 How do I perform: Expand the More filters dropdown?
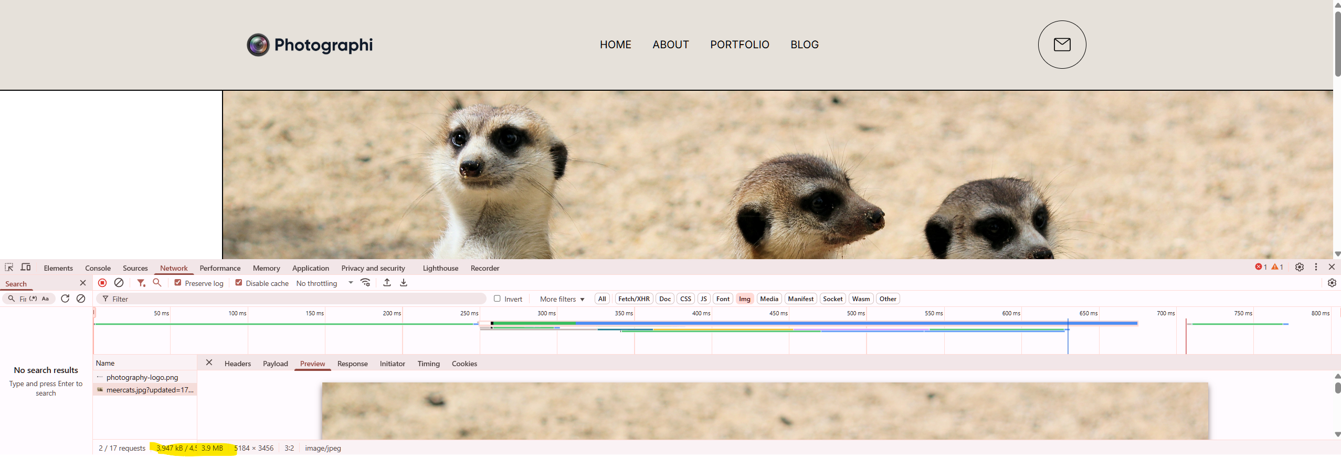pos(562,299)
